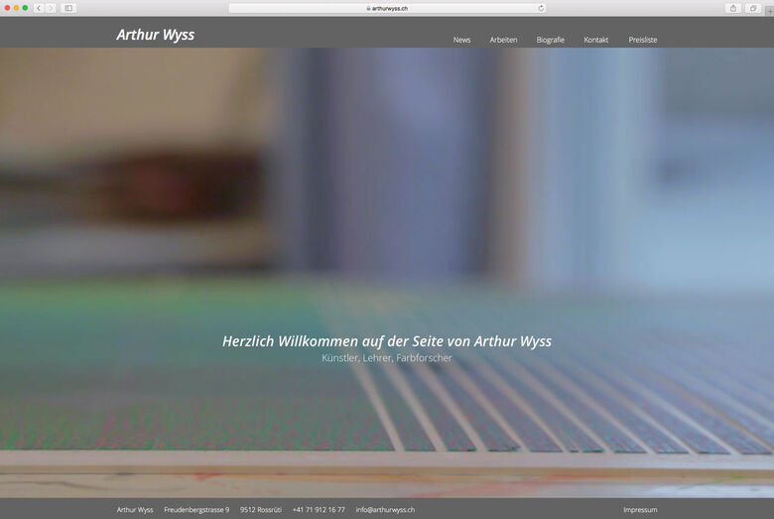
Task: Click the info@arthurwyss.ch email link
Action: 385,510
